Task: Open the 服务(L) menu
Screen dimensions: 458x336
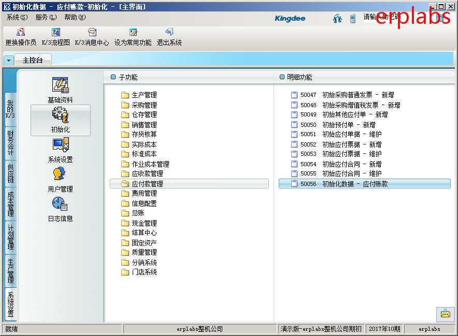Action: tap(46, 18)
